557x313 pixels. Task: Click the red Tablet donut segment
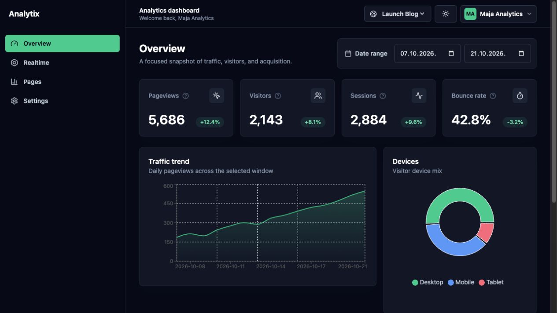(487, 232)
